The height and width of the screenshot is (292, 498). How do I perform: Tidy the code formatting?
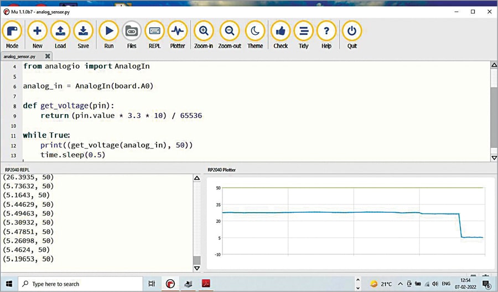[x=303, y=32]
